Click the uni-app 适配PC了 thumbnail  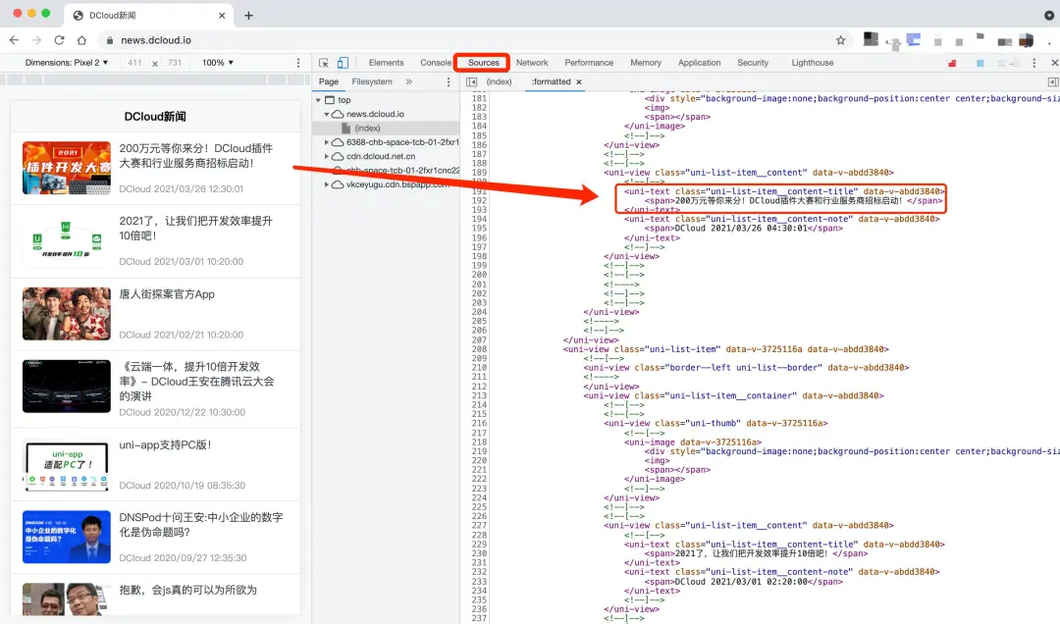(x=67, y=466)
